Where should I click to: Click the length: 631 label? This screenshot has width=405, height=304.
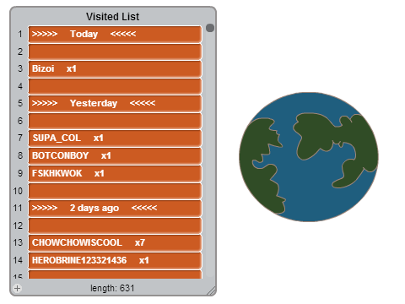click(112, 288)
